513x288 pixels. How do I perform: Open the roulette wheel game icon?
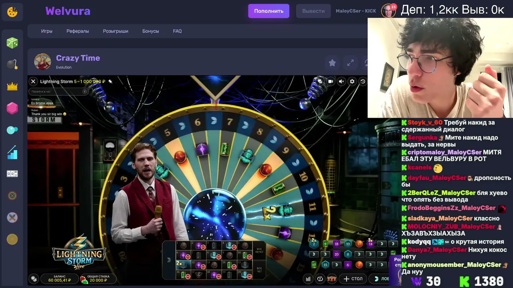(x=12, y=196)
